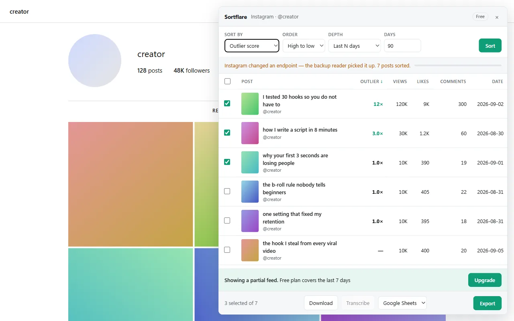The width and height of the screenshot is (514, 321).
Task: Click the green Sort button
Action: (x=490, y=46)
